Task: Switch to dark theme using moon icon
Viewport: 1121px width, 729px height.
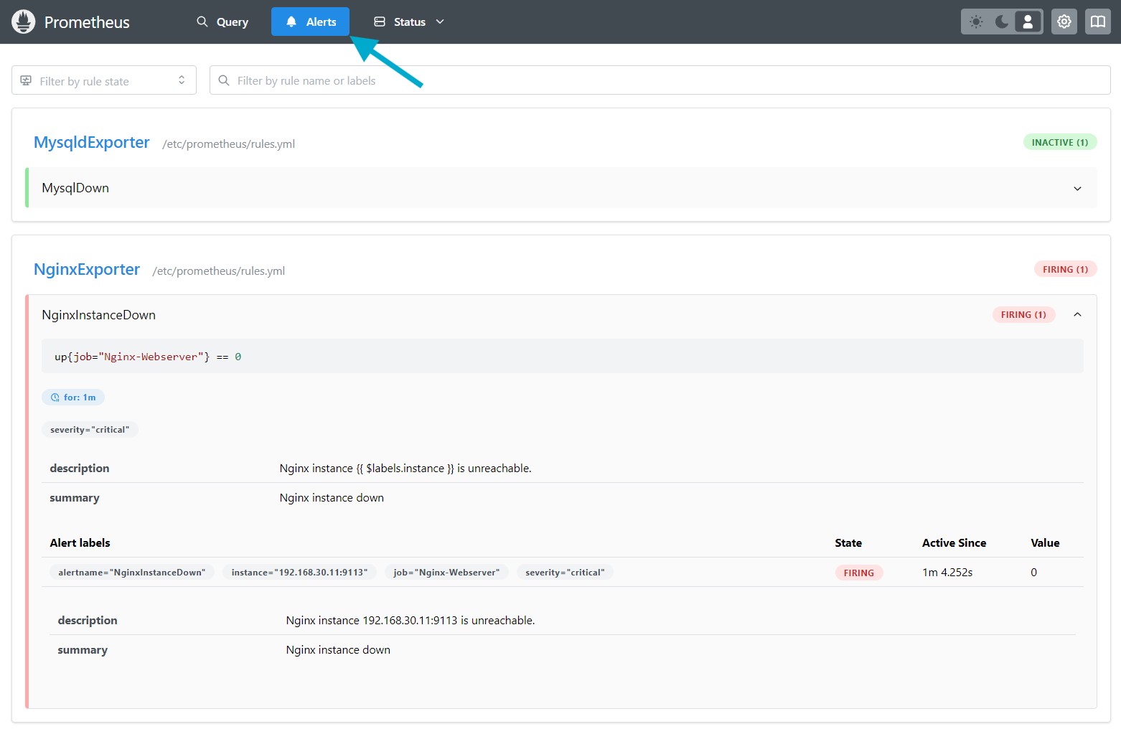Action: point(1002,21)
